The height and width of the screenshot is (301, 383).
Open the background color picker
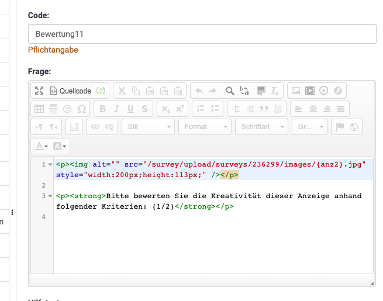60,146
